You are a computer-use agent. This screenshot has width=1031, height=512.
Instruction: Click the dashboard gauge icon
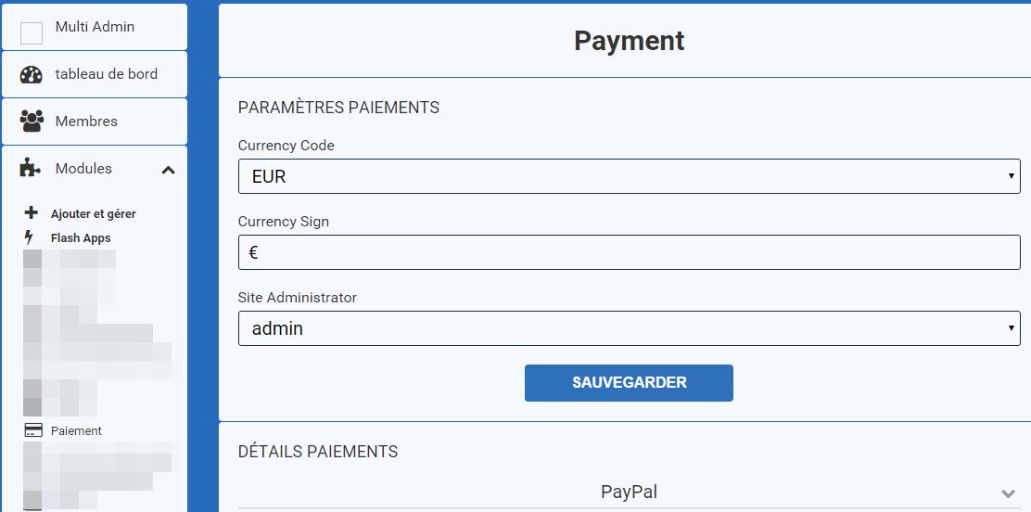[32, 75]
